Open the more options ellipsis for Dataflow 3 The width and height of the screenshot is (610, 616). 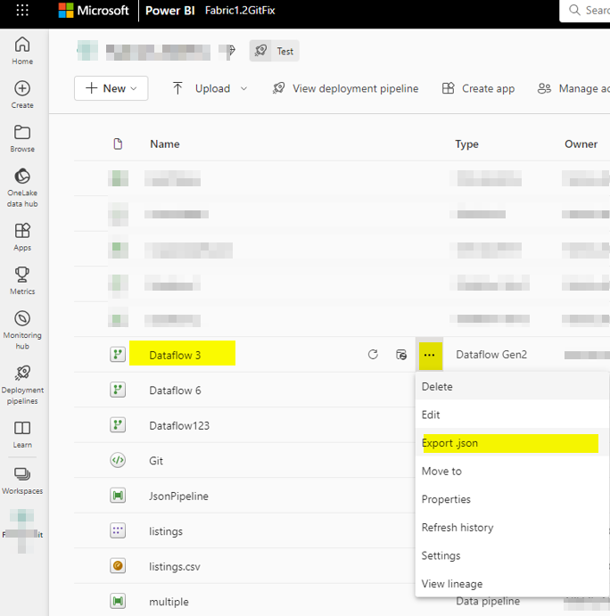tap(430, 355)
